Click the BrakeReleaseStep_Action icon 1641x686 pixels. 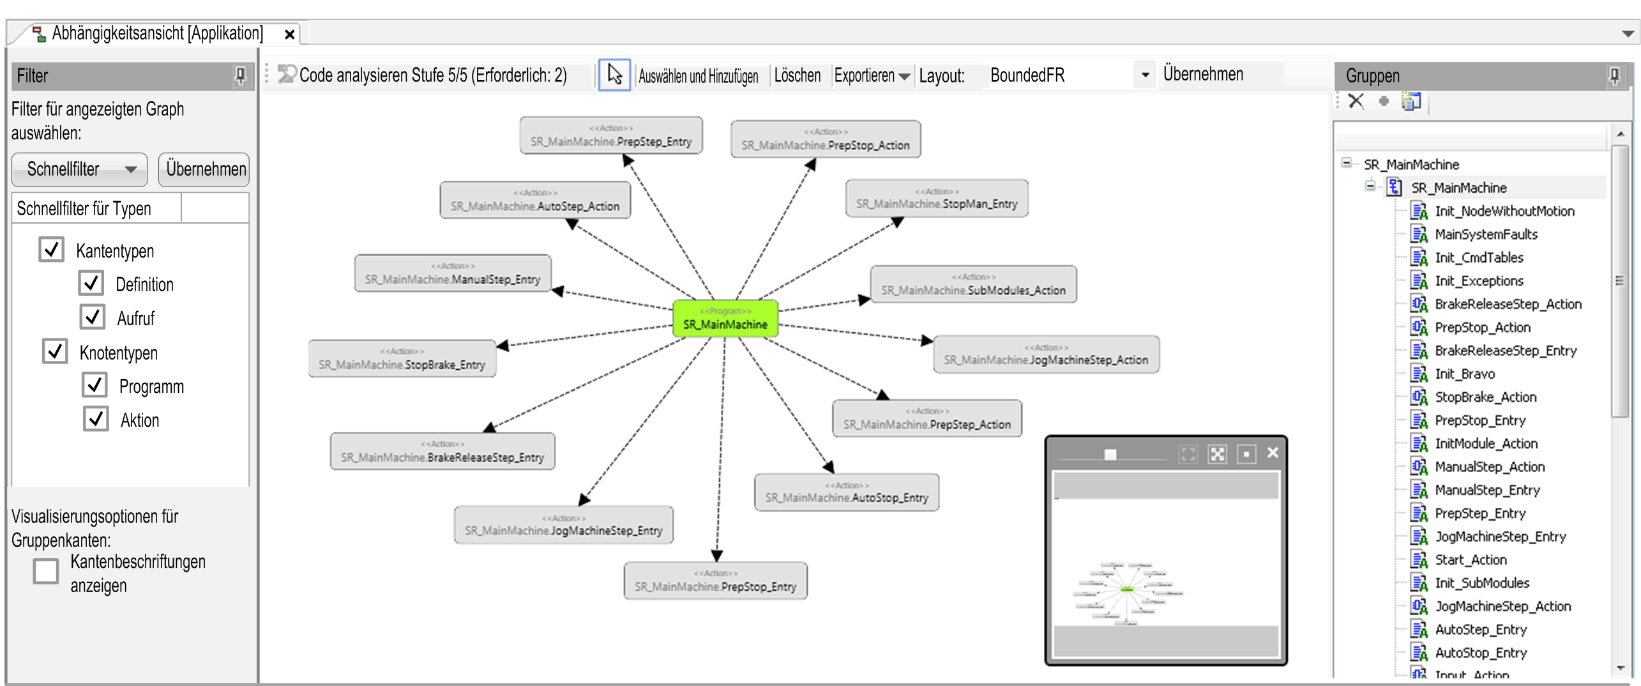1419,304
